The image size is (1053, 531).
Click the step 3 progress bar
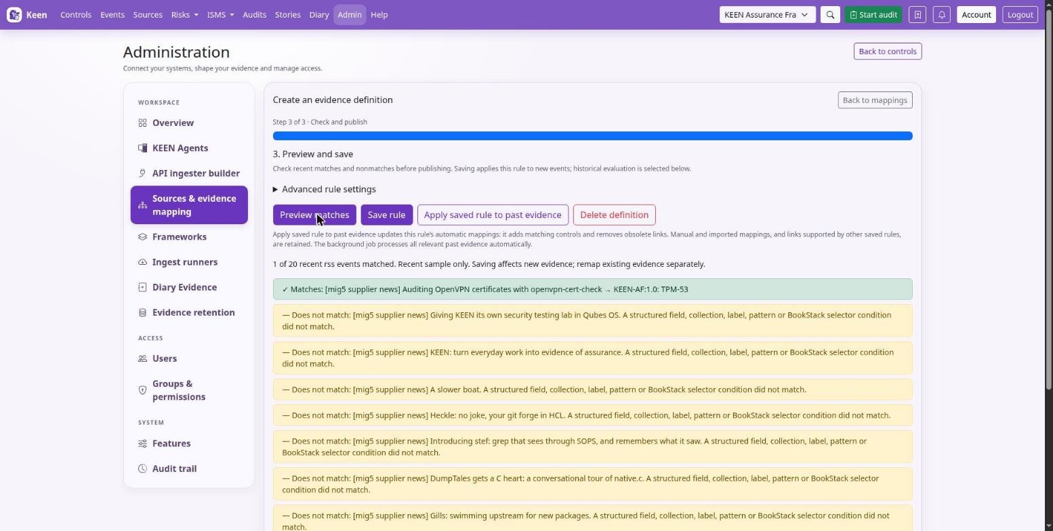click(x=592, y=136)
